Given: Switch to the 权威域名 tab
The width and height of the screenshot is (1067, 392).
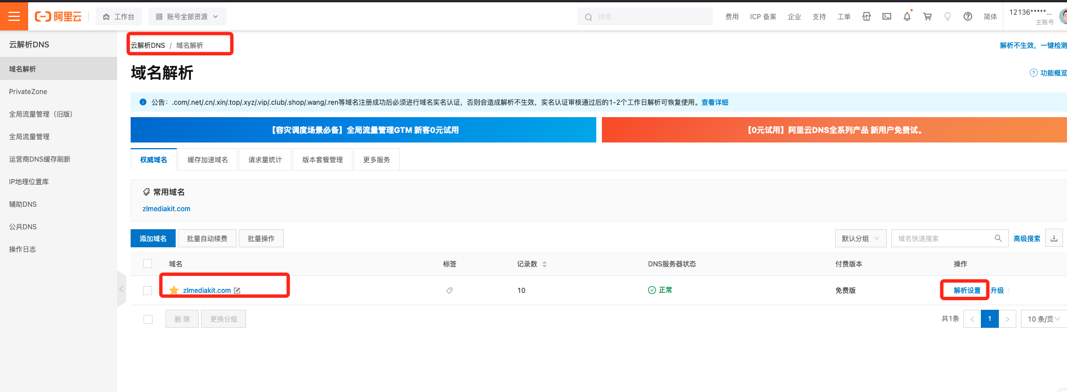Looking at the screenshot, I should click(x=154, y=159).
